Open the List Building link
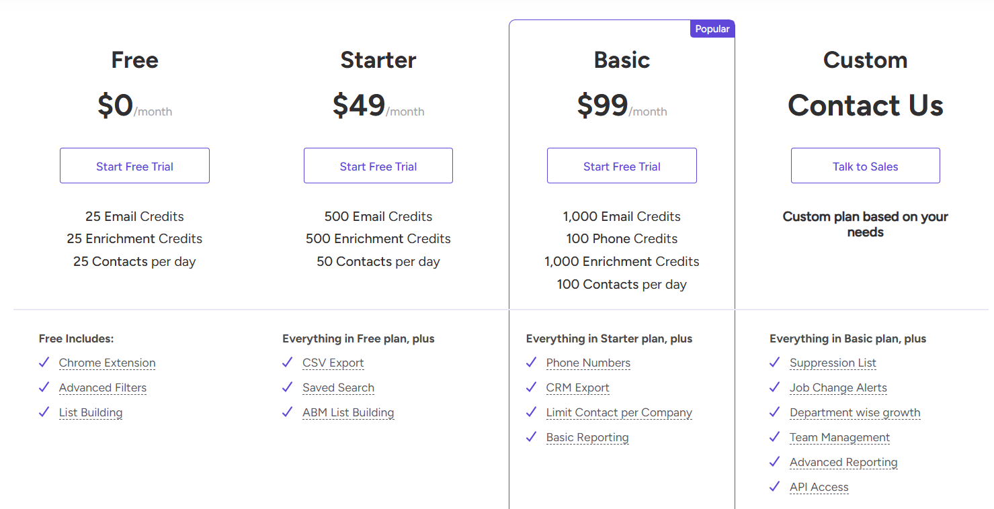 (91, 412)
